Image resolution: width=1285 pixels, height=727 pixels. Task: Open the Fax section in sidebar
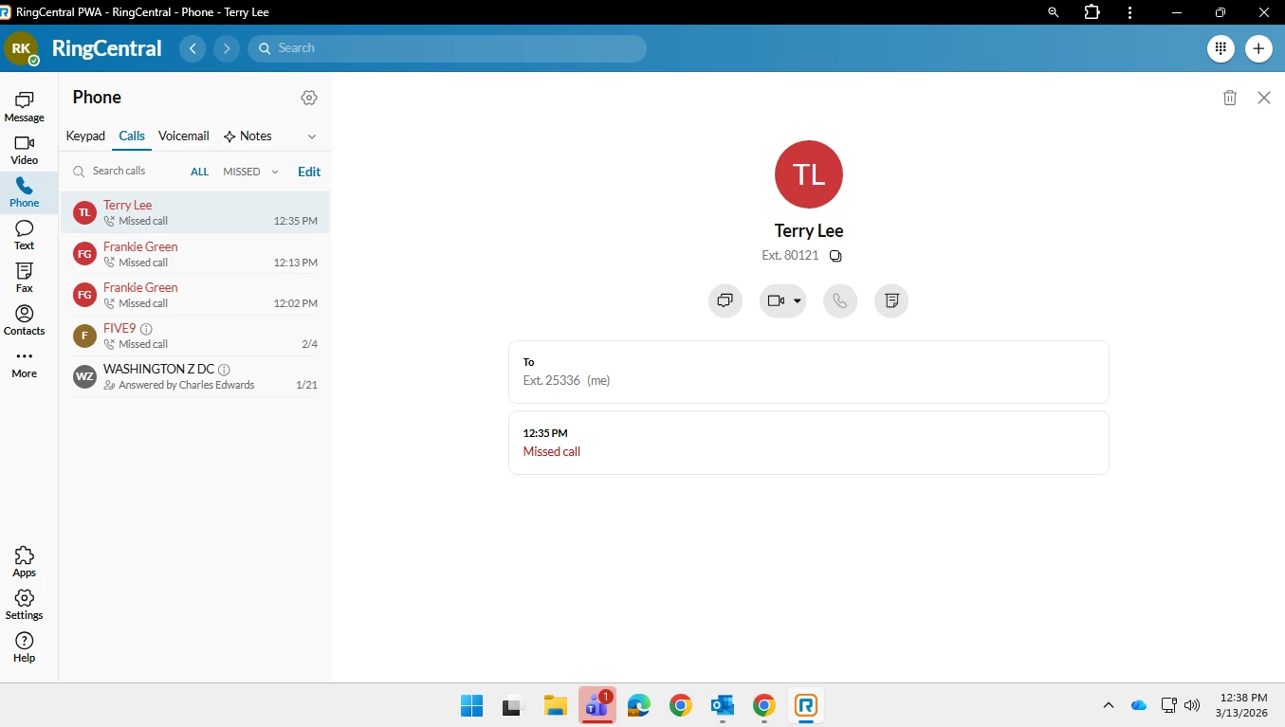25,278
